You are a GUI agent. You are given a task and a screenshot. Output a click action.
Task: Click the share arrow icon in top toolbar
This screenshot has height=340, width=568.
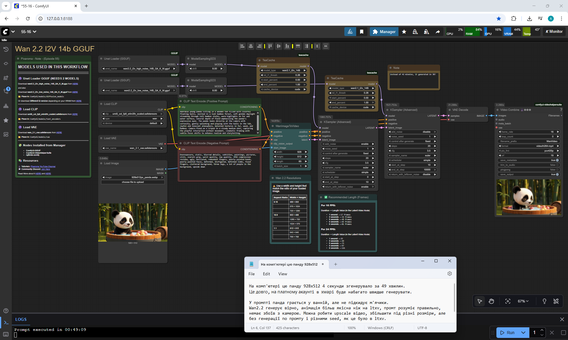tap(438, 32)
